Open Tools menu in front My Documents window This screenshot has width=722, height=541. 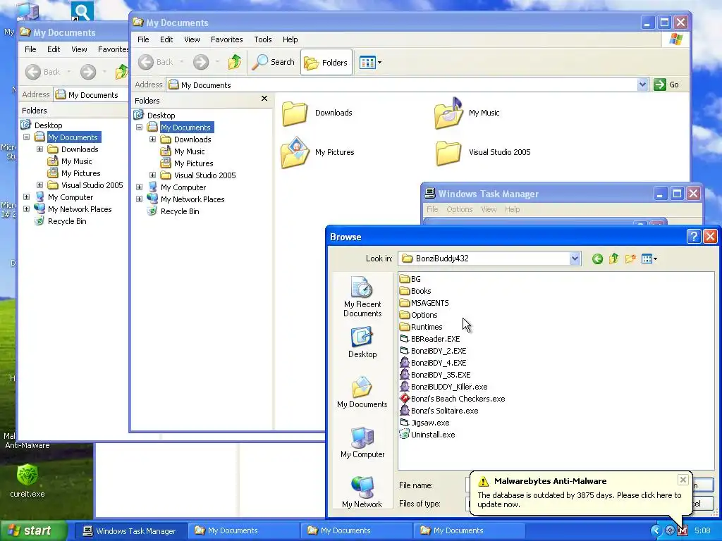(x=263, y=39)
